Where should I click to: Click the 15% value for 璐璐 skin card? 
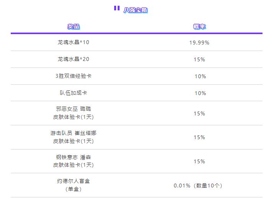(x=199, y=113)
